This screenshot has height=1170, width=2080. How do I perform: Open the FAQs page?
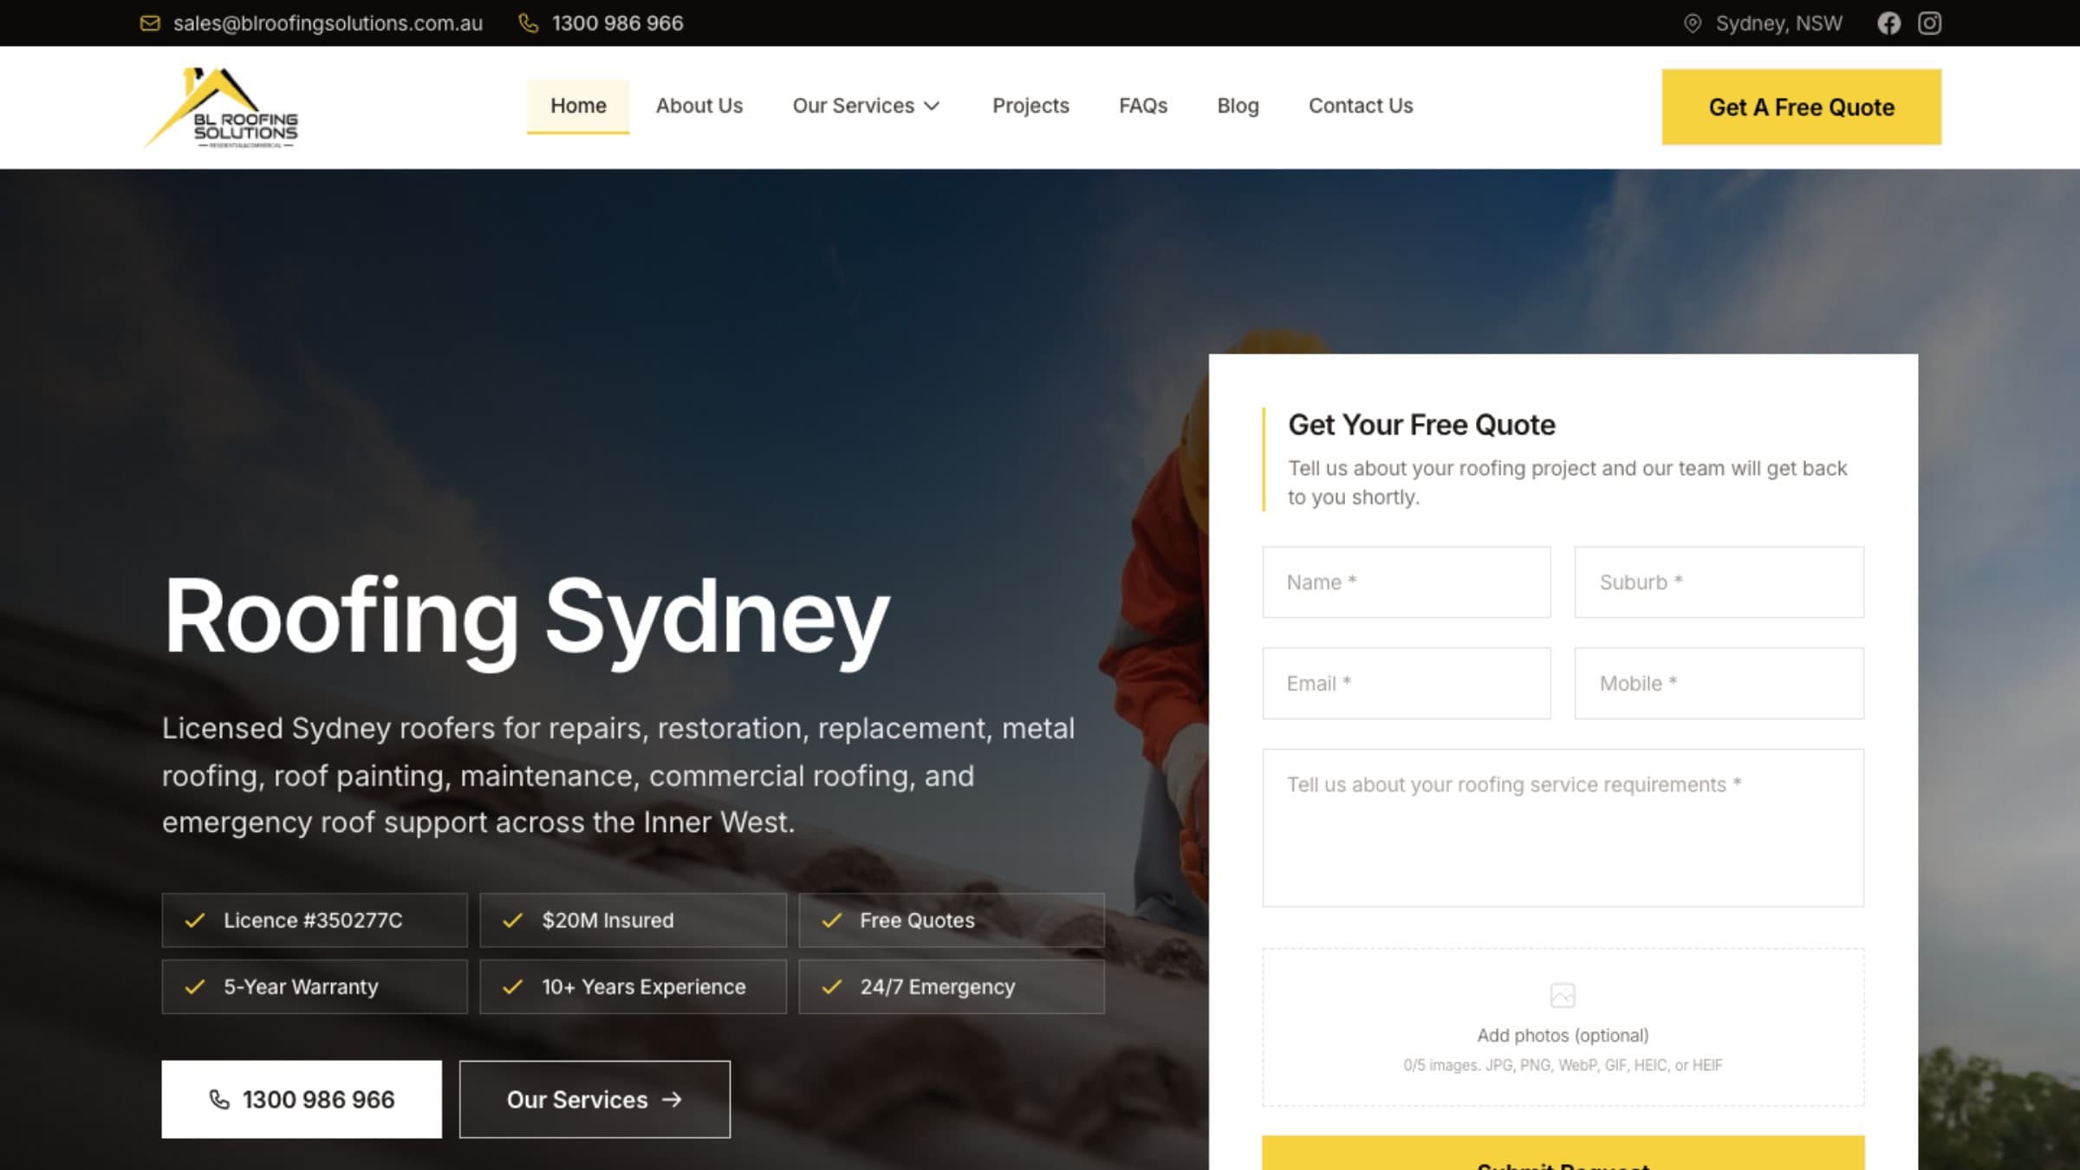coord(1143,106)
